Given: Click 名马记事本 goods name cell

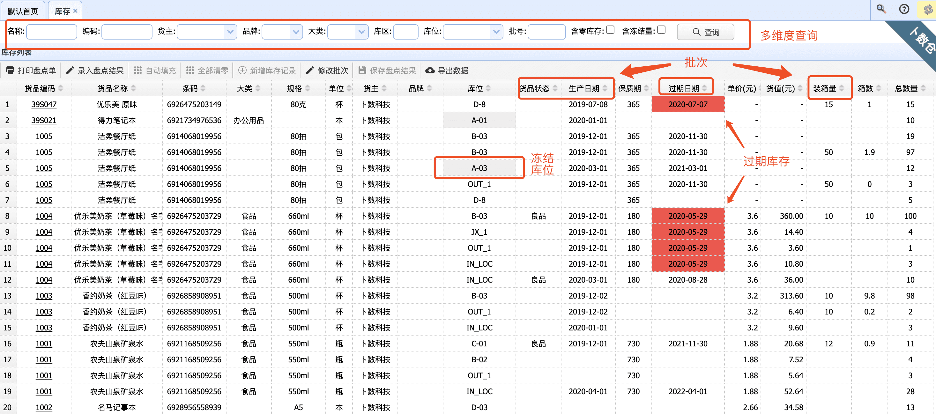Looking at the screenshot, I should (x=117, y=408).
